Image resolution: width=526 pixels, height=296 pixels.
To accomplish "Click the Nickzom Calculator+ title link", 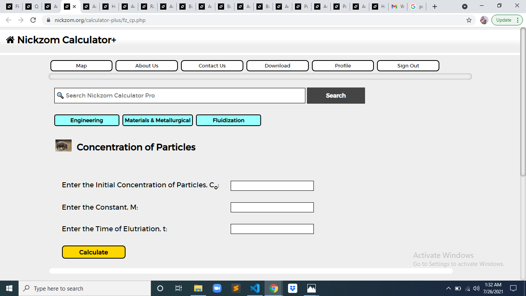I will (67, 40).
